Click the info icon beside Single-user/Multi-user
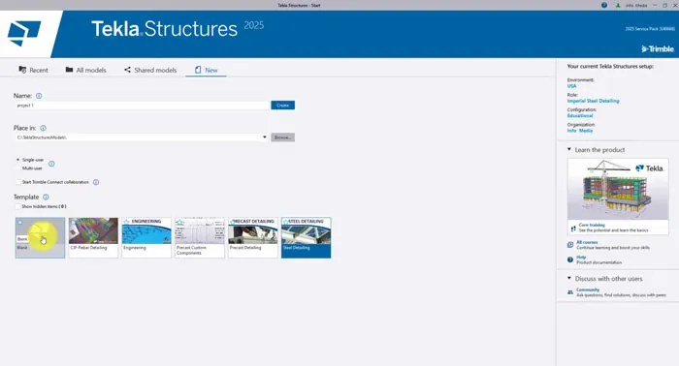Screen dimensions: 679x366 [51, 164]
